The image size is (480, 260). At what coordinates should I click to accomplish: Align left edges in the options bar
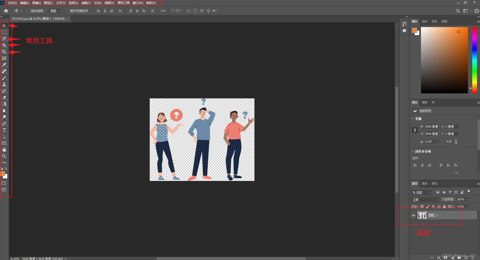point(98,11)
